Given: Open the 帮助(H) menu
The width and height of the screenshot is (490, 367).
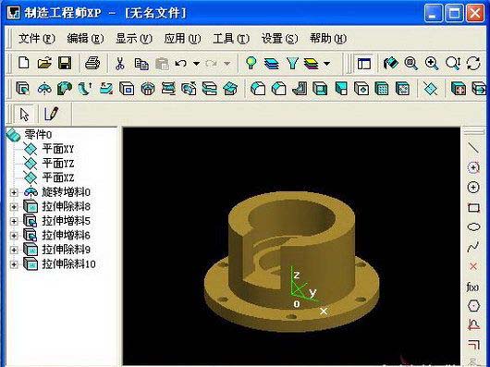Looking at the screenshot, I should coord(328,39).
